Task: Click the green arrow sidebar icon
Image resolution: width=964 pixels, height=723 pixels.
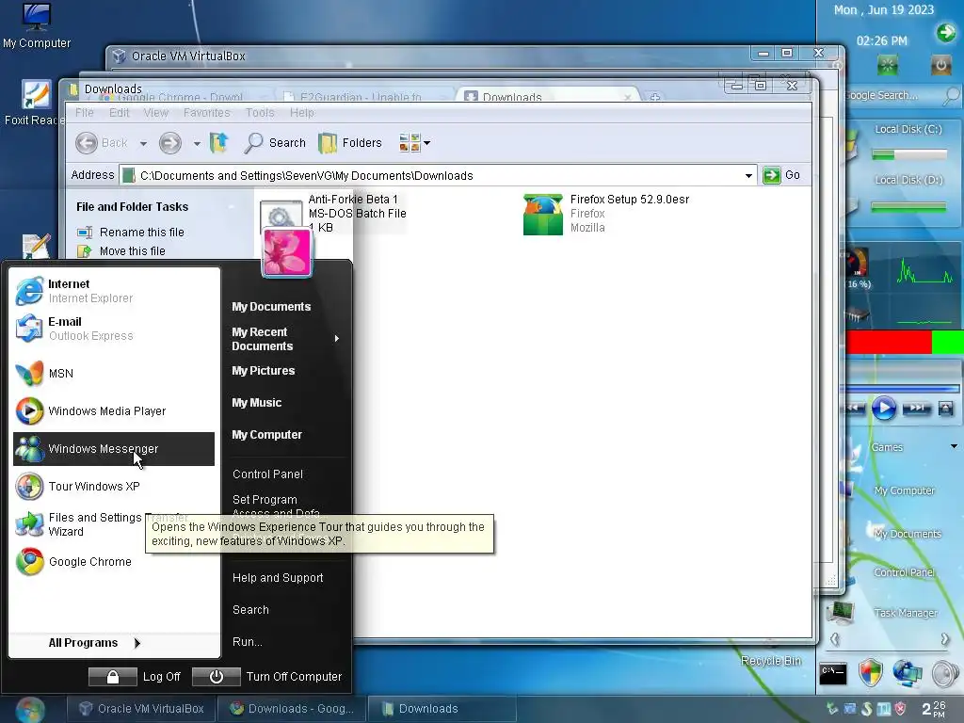Action: pos(945,32)
